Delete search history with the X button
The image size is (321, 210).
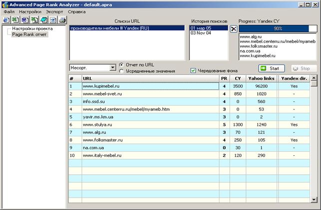point(233,29)
